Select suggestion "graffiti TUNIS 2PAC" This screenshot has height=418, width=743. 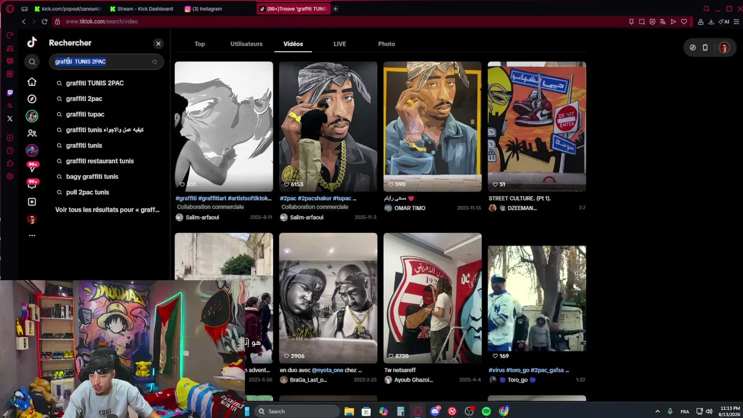tap(95, 83)
